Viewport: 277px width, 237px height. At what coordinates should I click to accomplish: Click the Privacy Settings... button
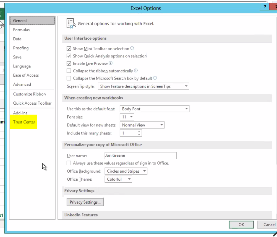pyautogui.click(x=85, y=202)
